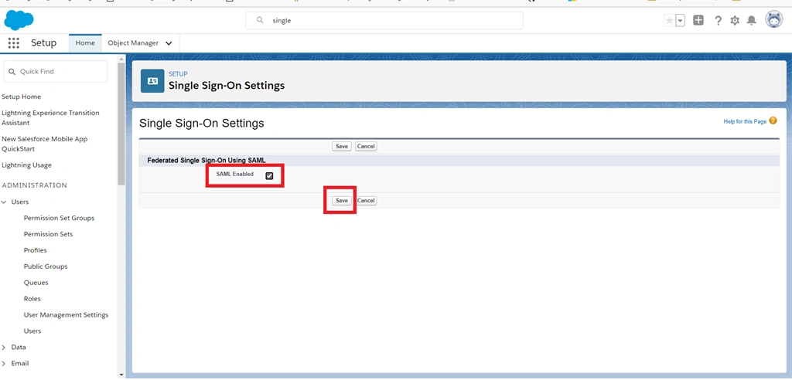Click the orange help icon beside Help for this Page
792x380 pixels.
coord(773,121)
